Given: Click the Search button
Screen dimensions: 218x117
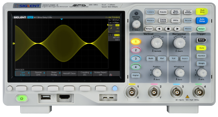Looking at the screenshot, I should click(185, 58).
